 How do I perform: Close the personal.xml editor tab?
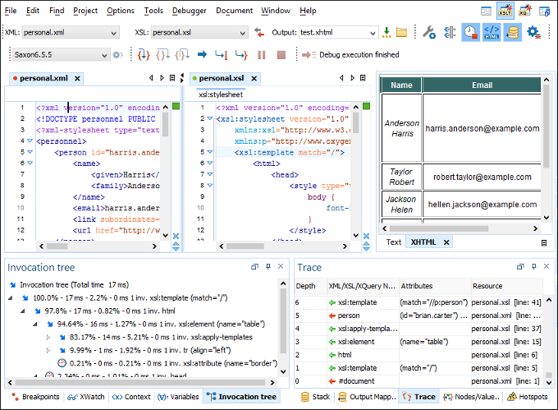tap(77, 78)
